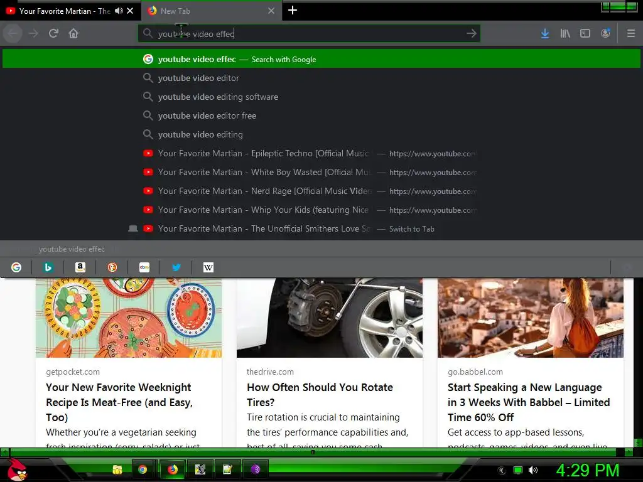Open the file explorer taskbar icon
Screen dimensions: 643x482
coord(117,469)
